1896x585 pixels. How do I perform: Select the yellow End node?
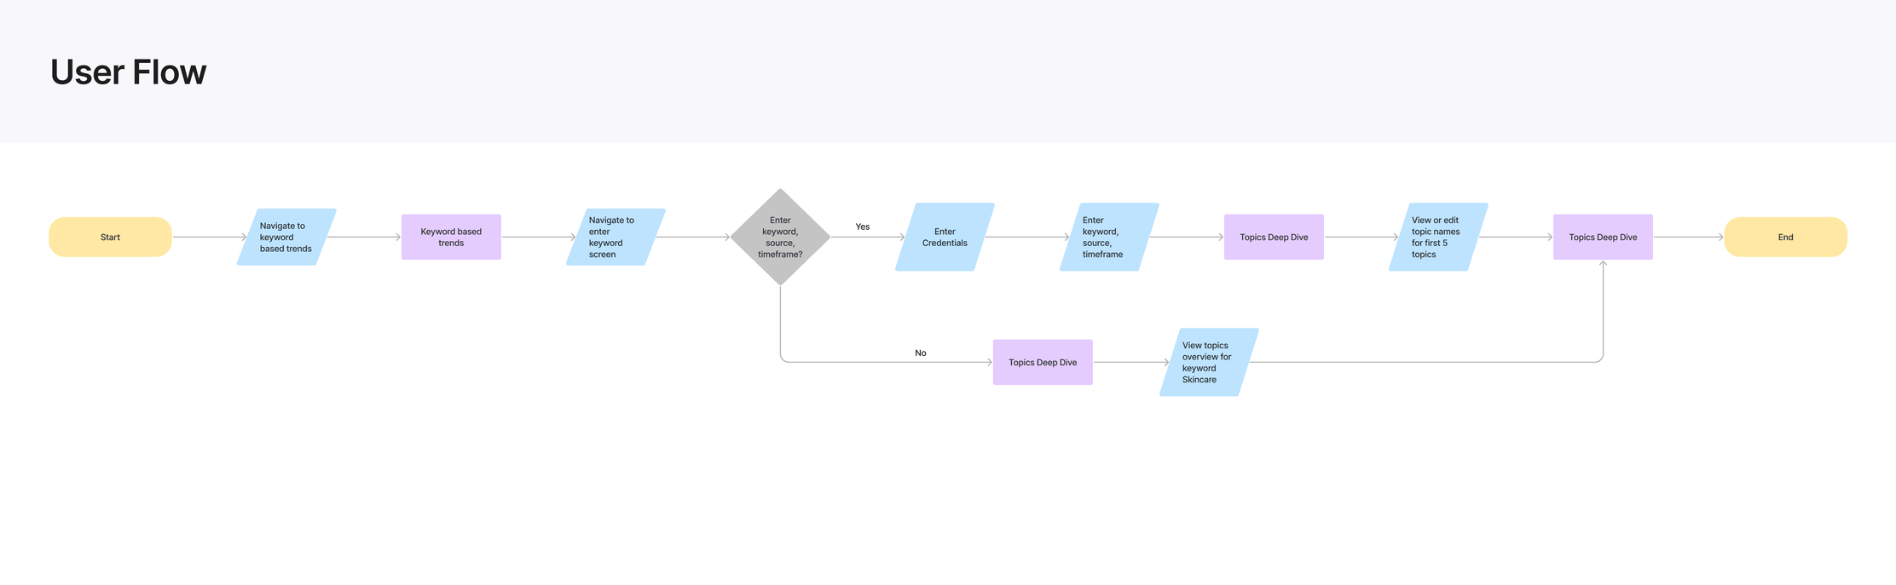pyautogui.click(x=1786, y=237)
